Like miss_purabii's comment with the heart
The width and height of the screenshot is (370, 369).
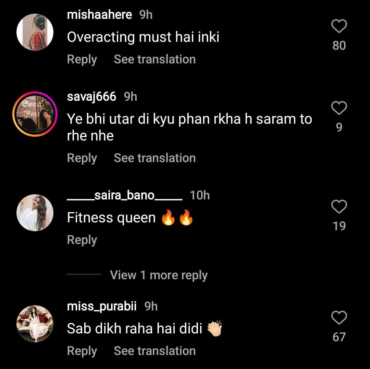tap(339, 318)
